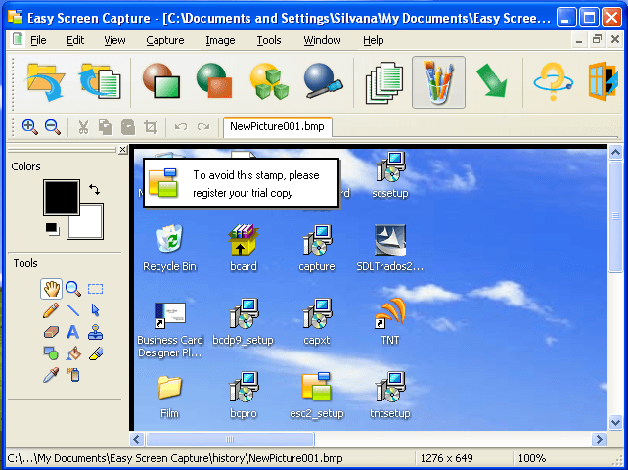Select the paint bucket Fill tool
The image size is (628, 470).
[x=73, y=353]
